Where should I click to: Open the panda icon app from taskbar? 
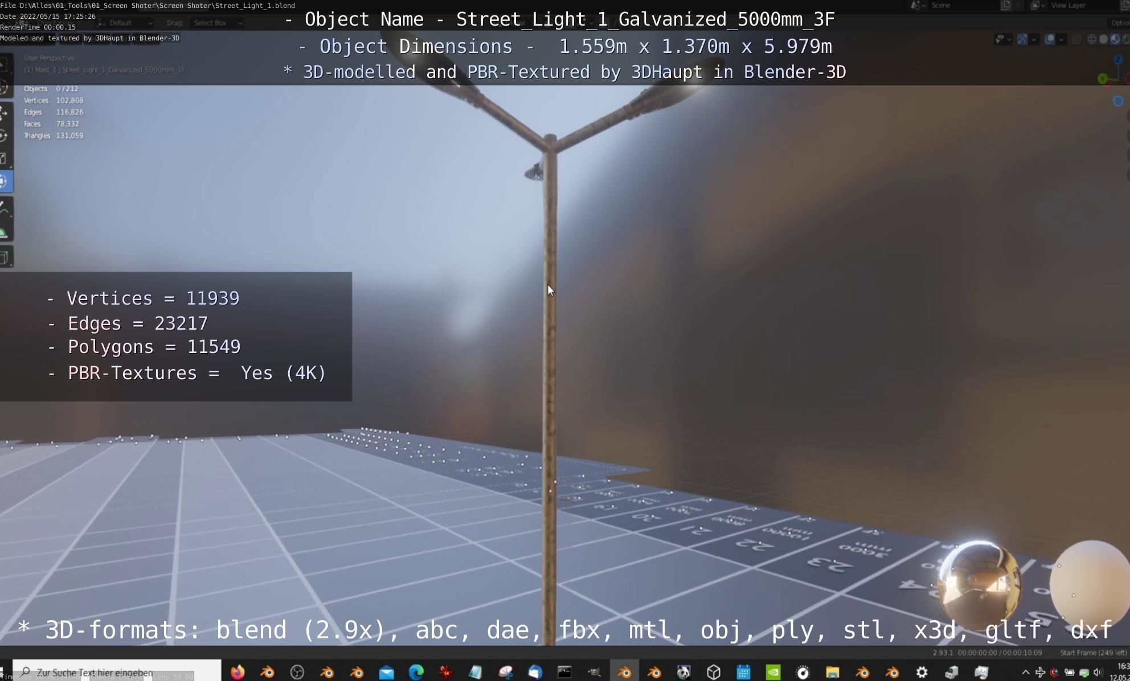pyautogui.click(x=683, y=672)
